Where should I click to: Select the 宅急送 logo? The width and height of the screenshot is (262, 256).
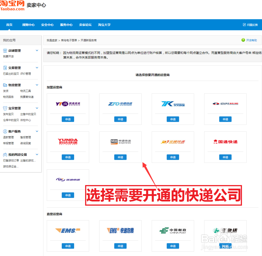225,230
